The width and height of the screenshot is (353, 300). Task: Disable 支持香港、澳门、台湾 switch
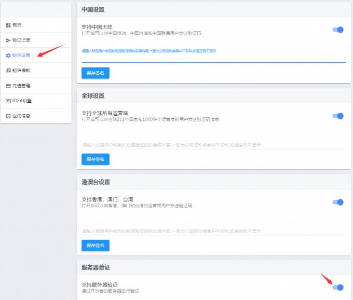(338, 202)
